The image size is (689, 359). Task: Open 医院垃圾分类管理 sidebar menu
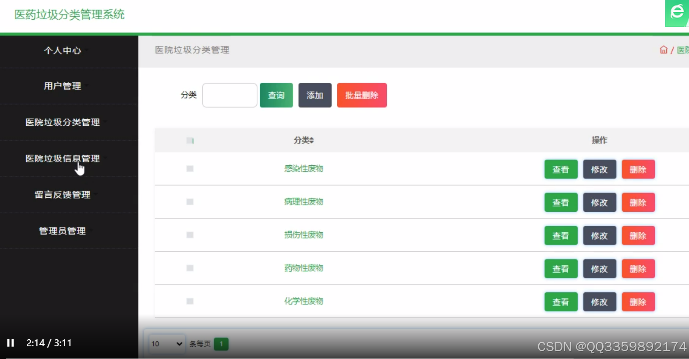click(x=63, y=122)
